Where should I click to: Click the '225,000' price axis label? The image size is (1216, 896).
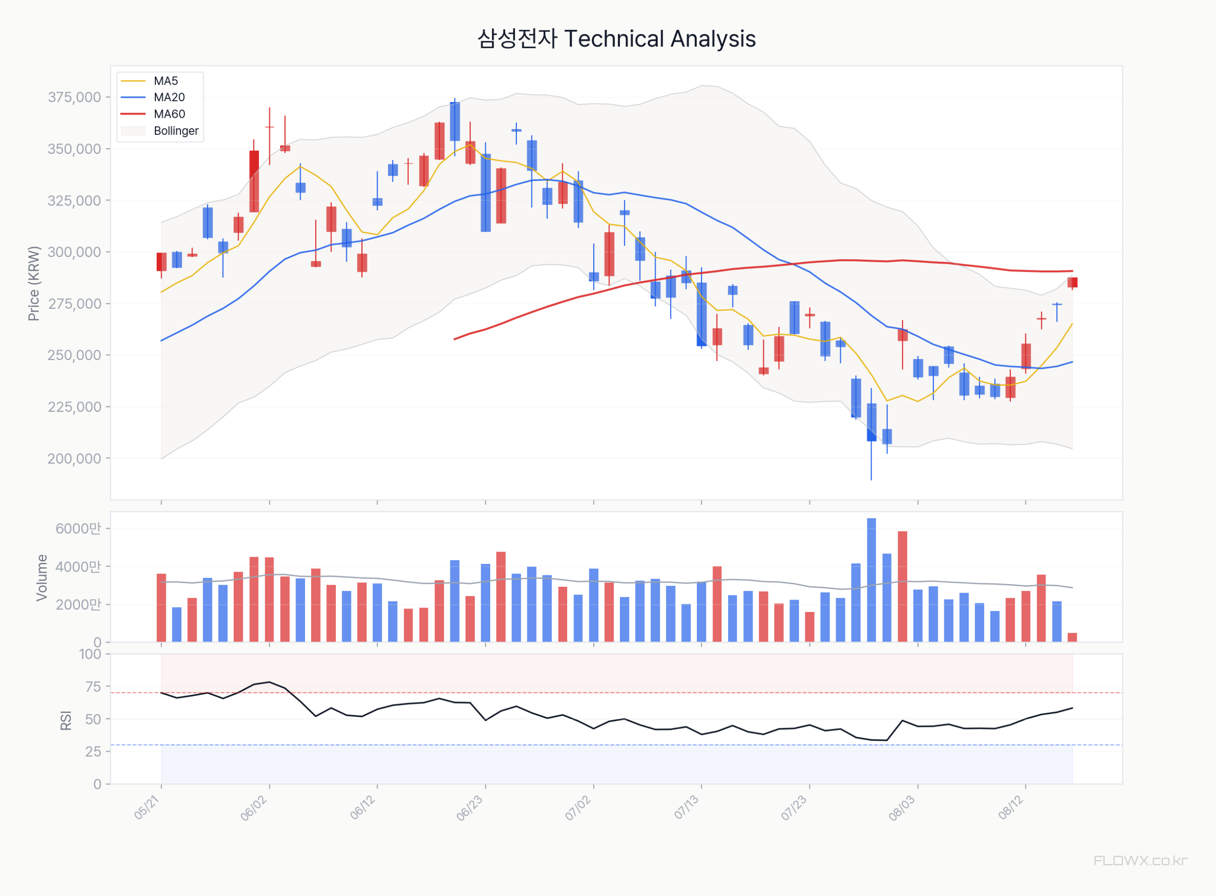coord(74,407)
